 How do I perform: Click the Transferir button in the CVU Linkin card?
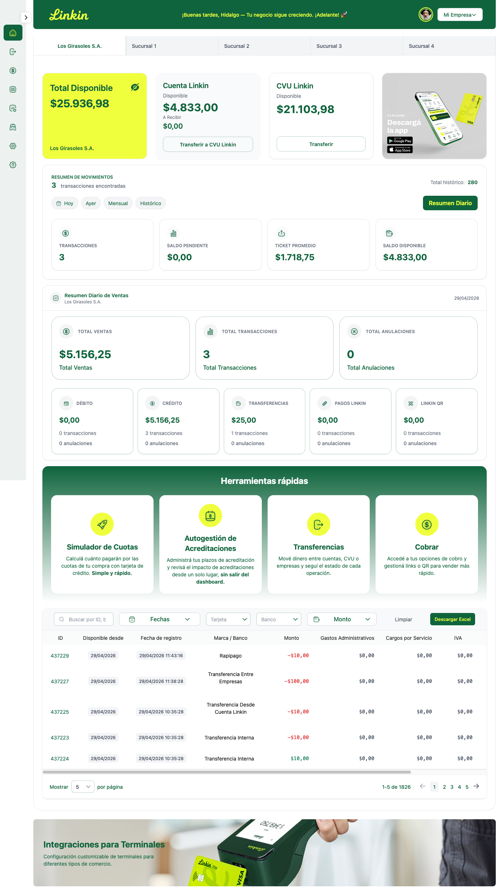point(321,144)
